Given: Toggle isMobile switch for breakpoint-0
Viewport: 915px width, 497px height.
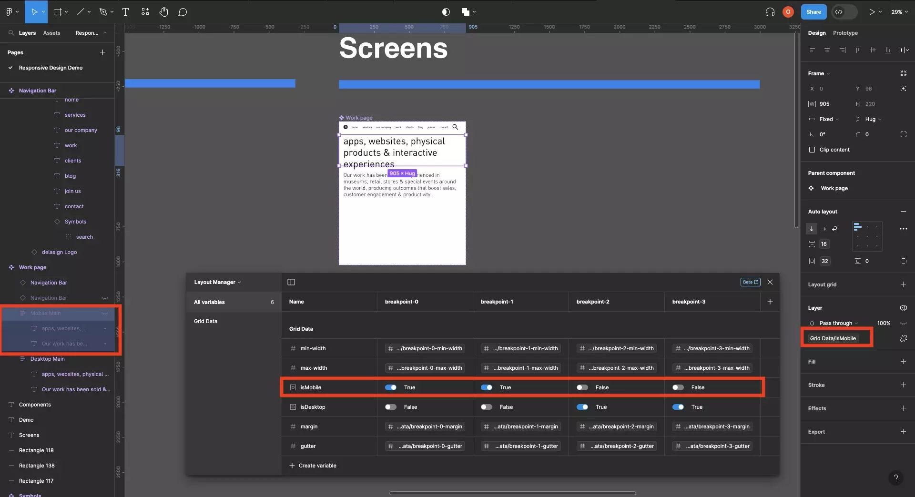Looking at the screenshot, I should pyautogui.click(x=391, y=387).
